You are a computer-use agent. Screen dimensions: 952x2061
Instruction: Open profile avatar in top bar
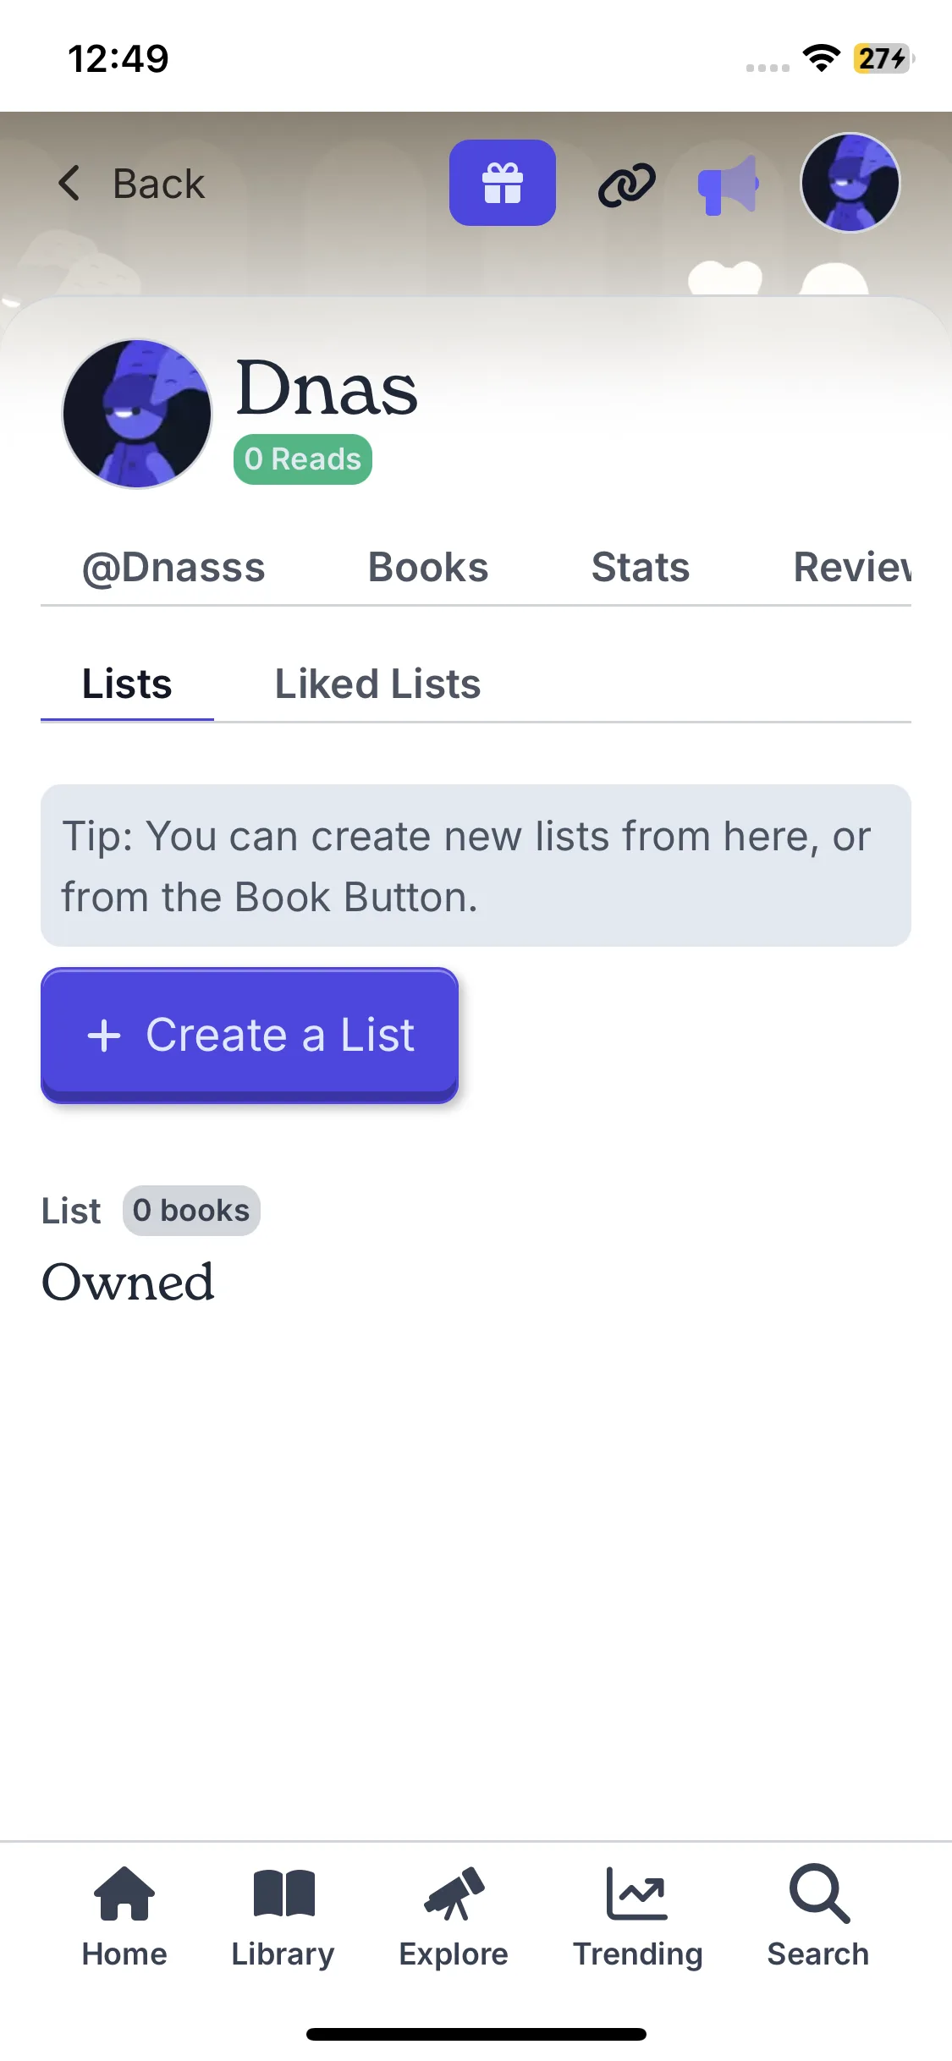tap(850, 183)
